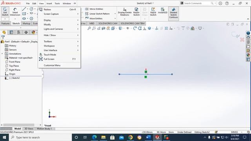Open PropertyManager tab

click(x=11, y=33)
